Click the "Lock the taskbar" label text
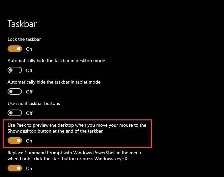 coord(24,39)
